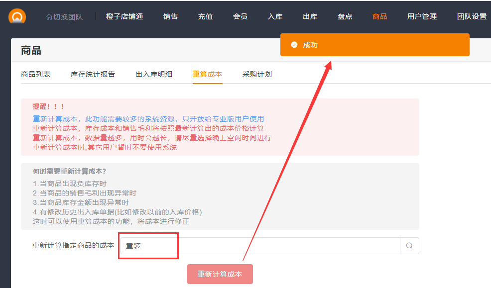The width and height of the screenshot is (491, 288).
Task: Go to the 销售 menu
Action: [x=170, y=16]
